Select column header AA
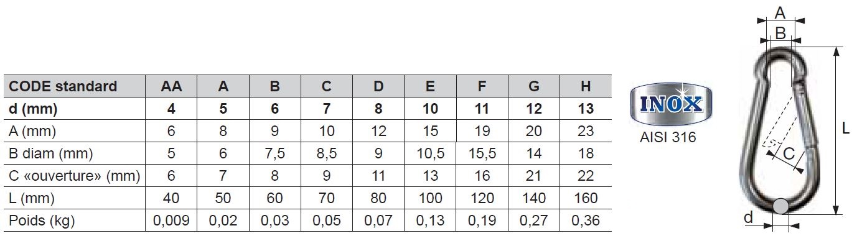This screenshot has height=241, width=857. point(171,86)
